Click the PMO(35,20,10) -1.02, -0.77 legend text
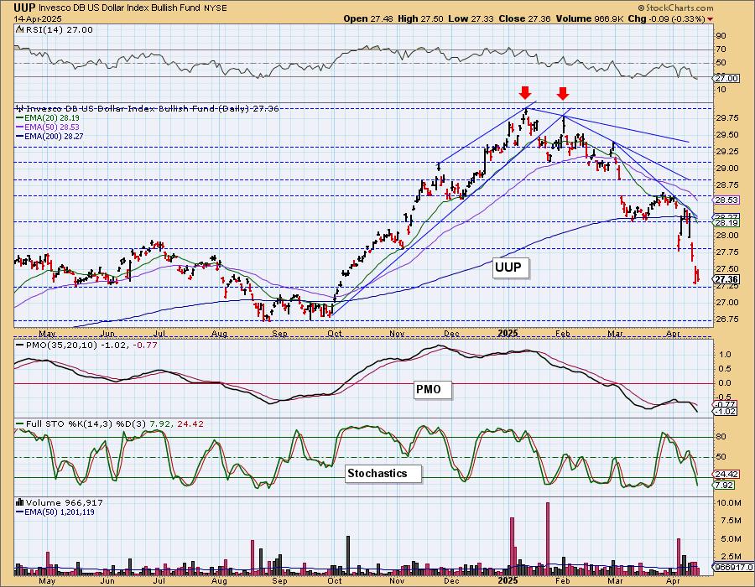 point(91,345)
